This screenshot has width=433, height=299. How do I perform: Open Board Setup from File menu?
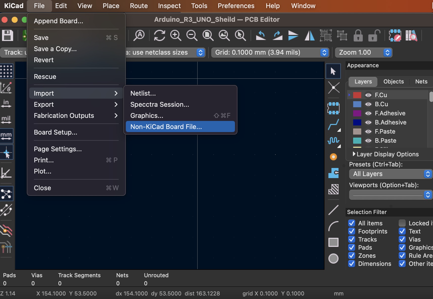click(76, 132)
